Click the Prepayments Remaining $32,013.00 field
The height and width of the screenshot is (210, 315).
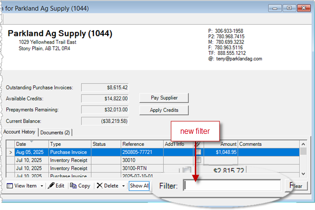pyautogui.click(x=105, y=110)
